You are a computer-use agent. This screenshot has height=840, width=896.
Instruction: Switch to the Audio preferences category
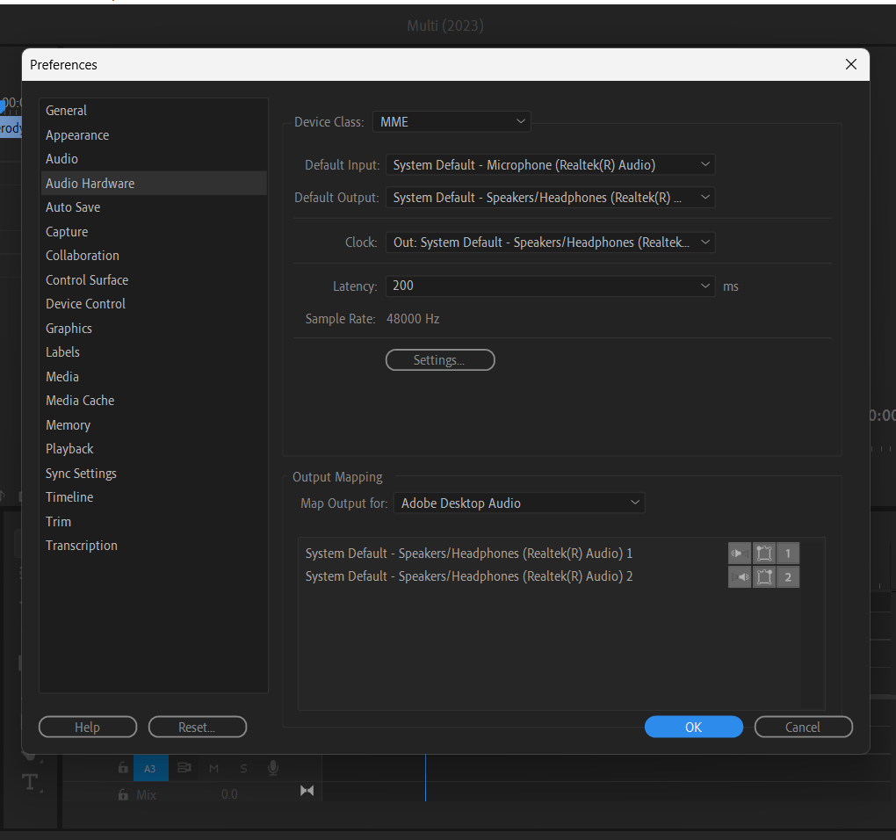[x=61, y=158]
